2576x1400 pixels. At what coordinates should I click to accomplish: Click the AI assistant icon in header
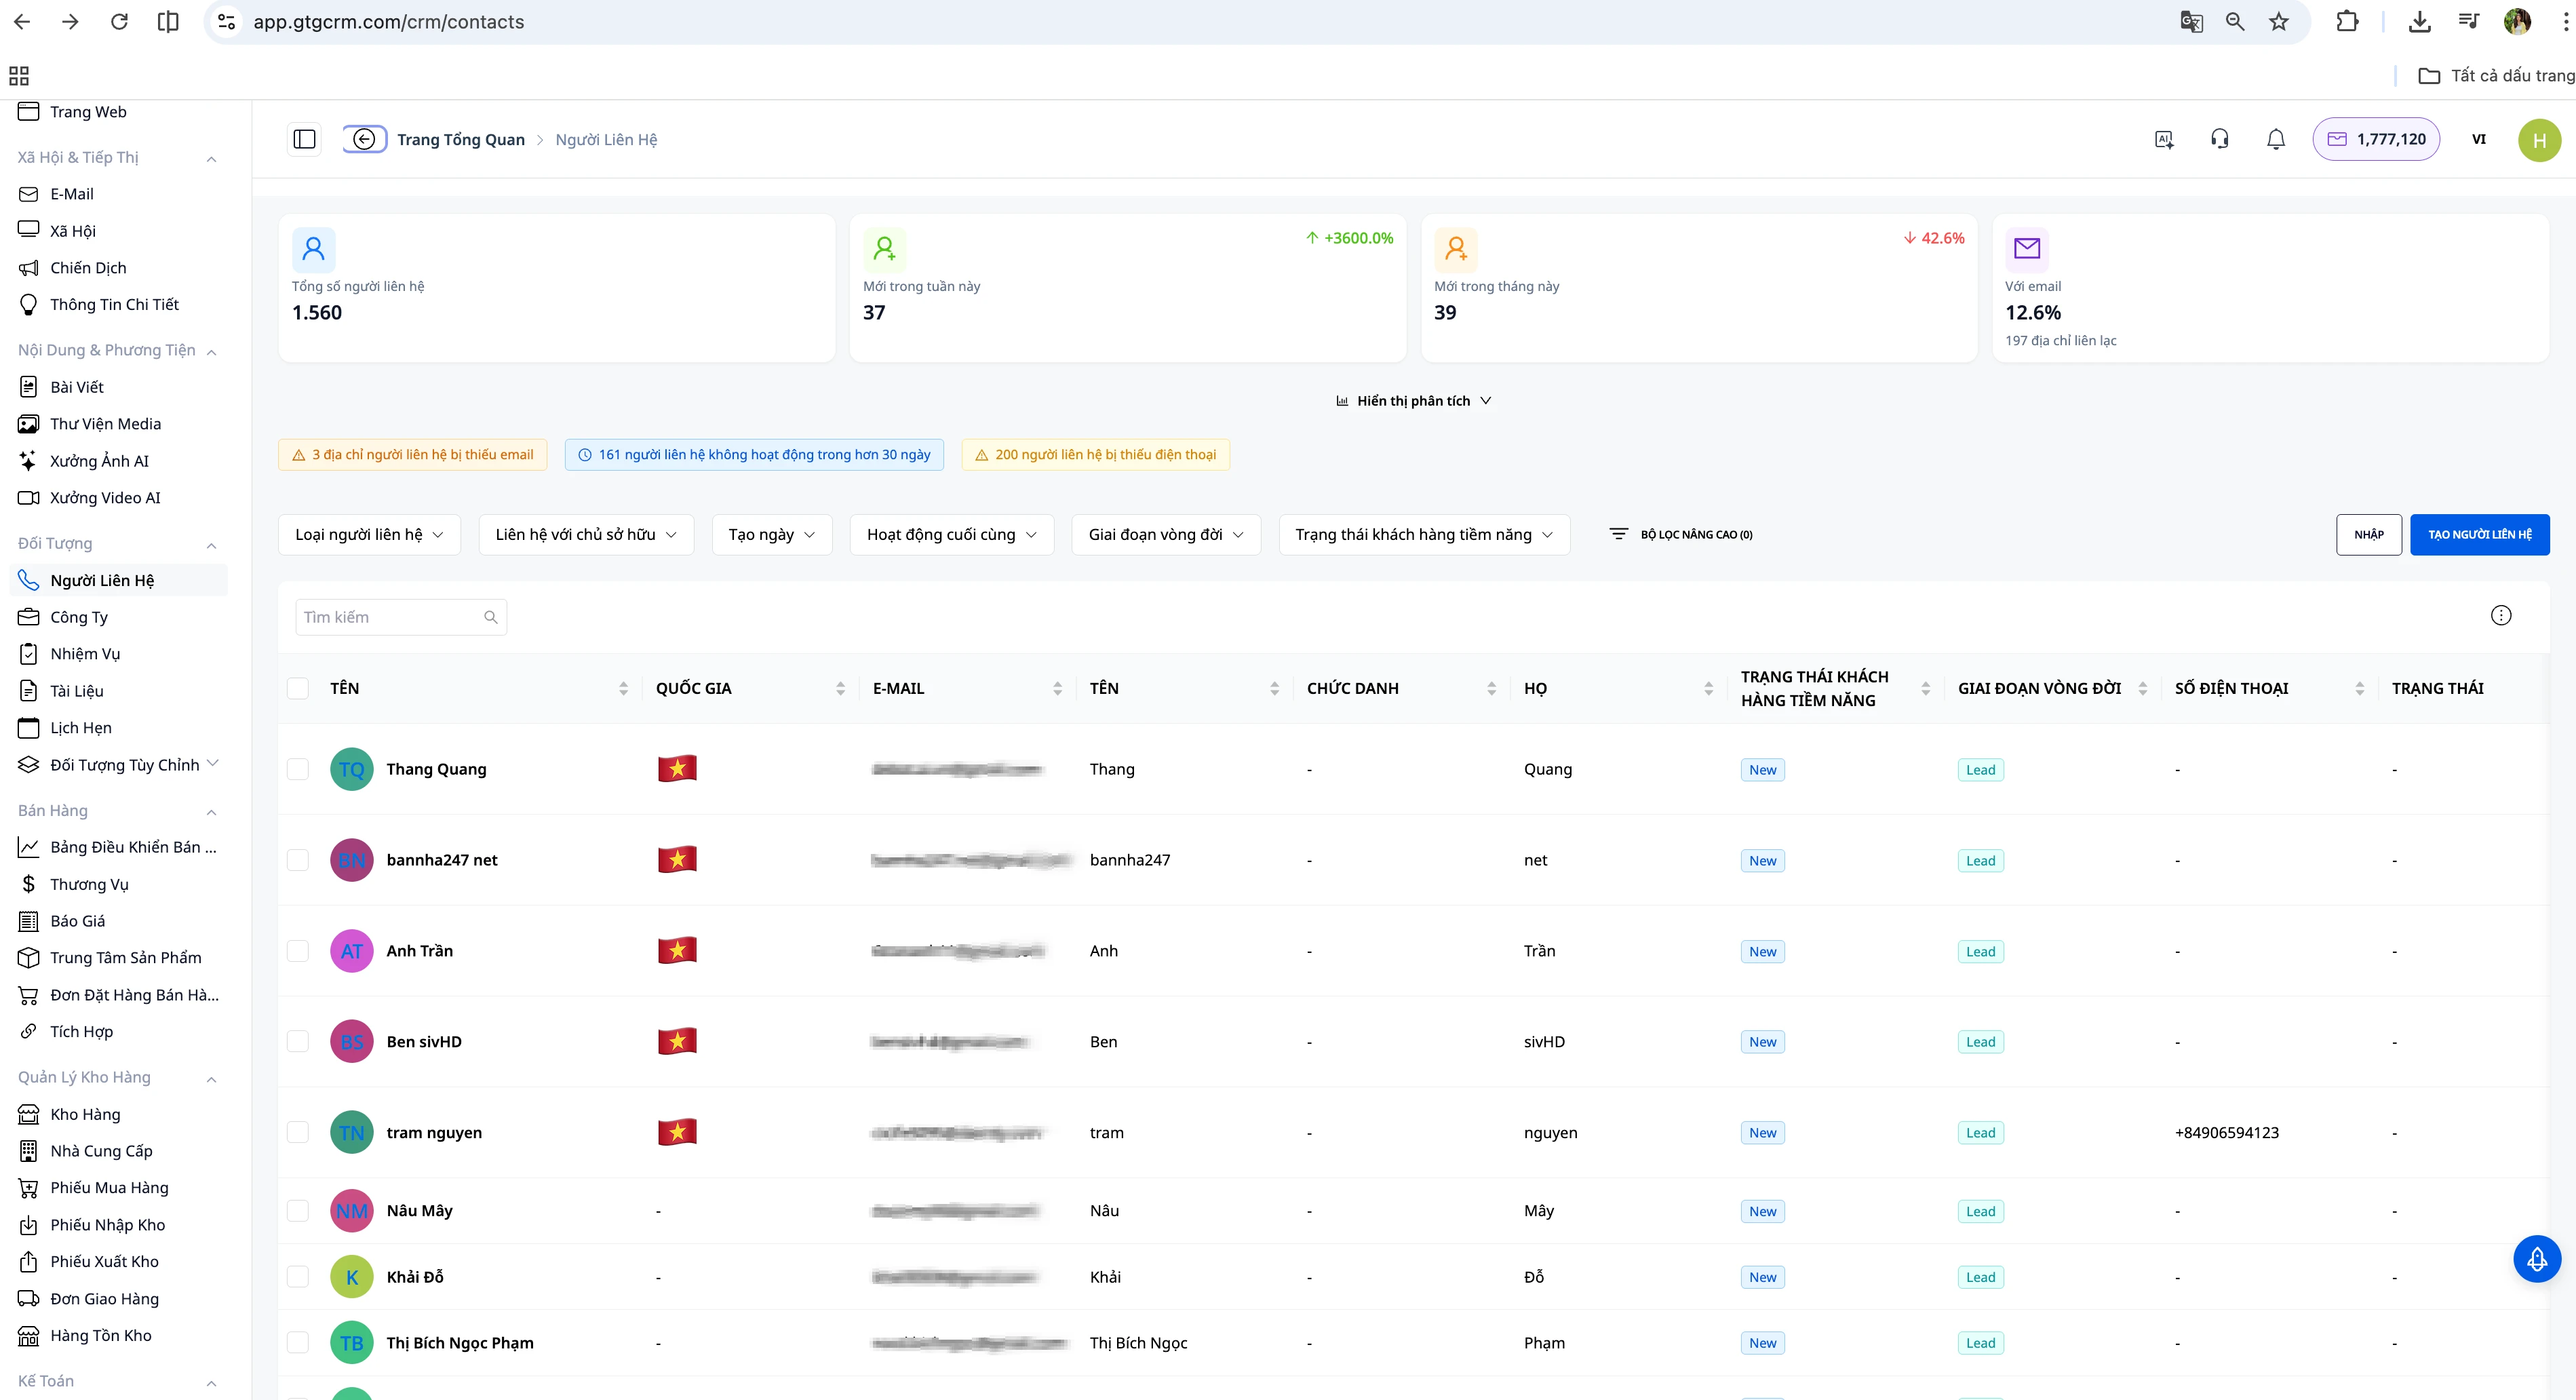pyautogui.click(x=2163, y=139)
